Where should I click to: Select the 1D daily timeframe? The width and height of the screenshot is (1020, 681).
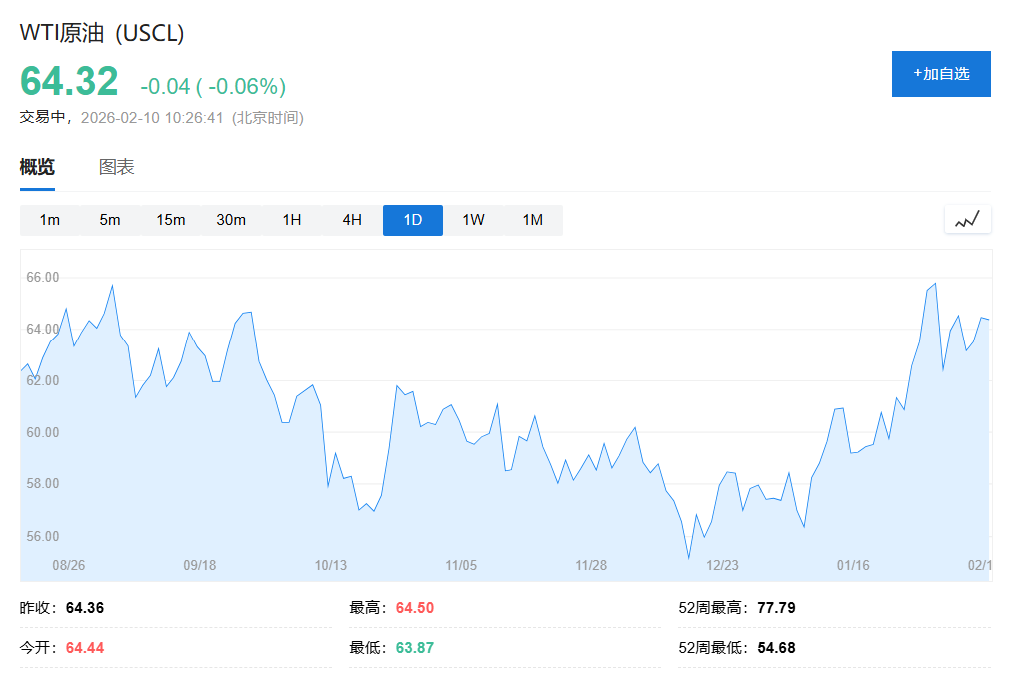pos(412,220)
